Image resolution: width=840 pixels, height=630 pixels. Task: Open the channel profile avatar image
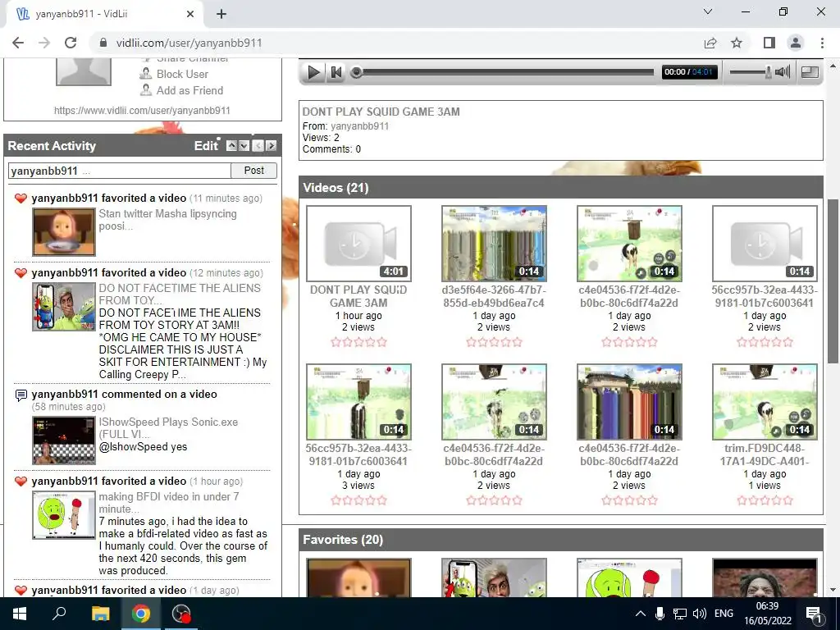(84, 72)
